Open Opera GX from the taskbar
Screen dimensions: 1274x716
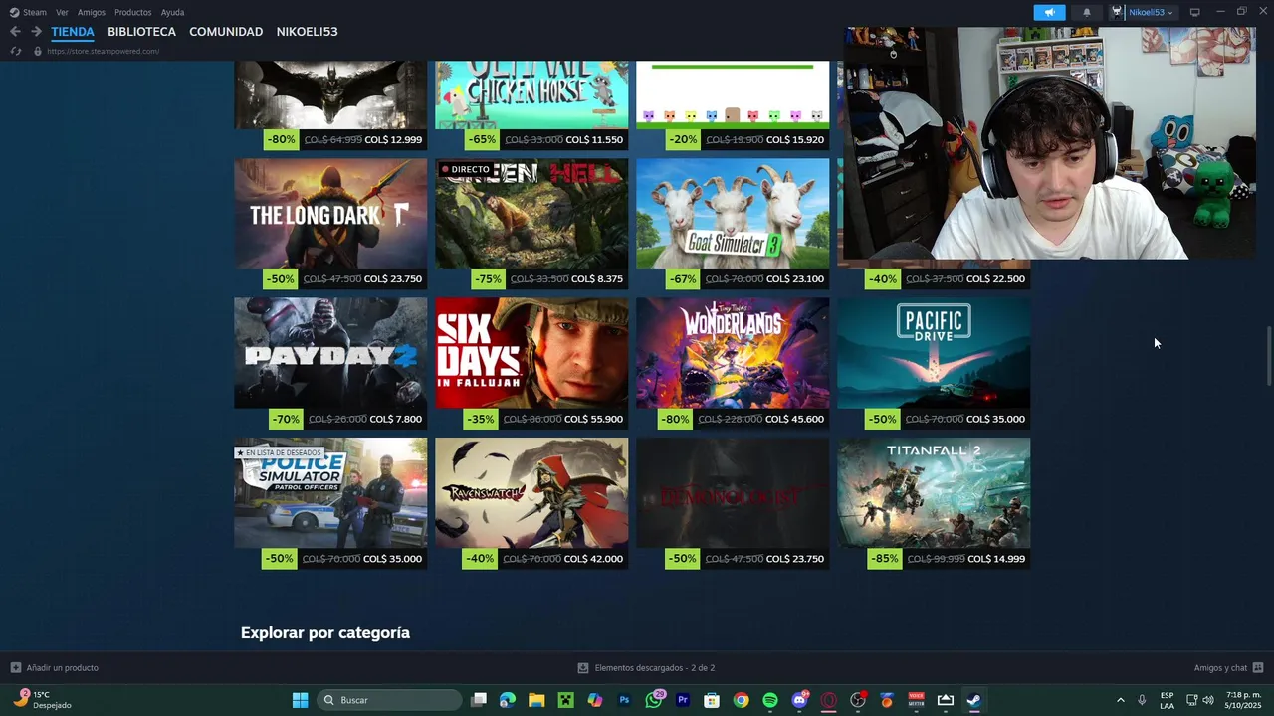click(x=829, y=700)
